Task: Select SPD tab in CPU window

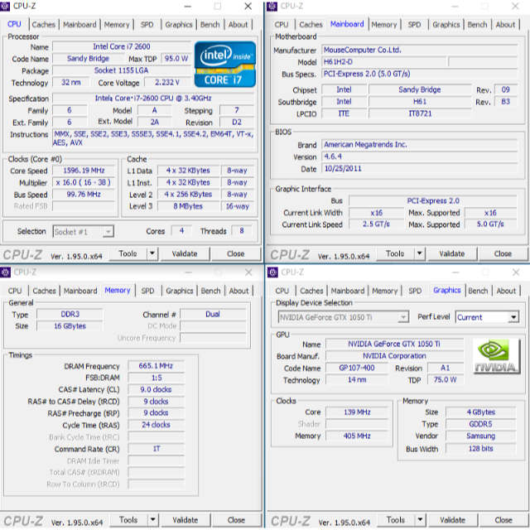Action: coord(147,25)
